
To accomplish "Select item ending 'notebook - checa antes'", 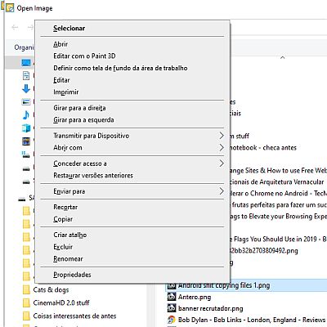I will coord(263,148).
